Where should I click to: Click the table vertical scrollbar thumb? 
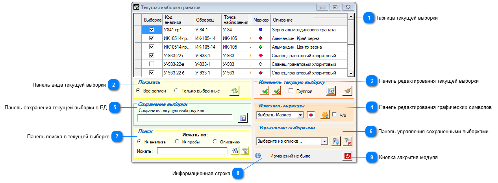point(351,32)
